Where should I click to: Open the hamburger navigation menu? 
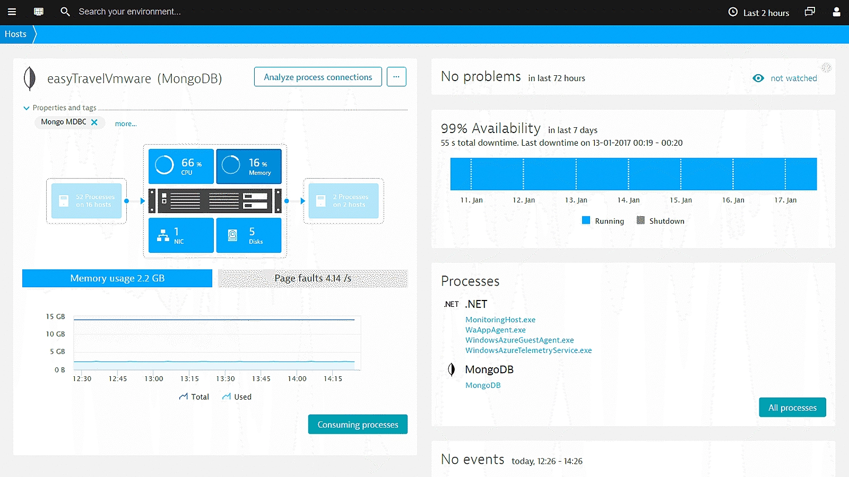12,12
